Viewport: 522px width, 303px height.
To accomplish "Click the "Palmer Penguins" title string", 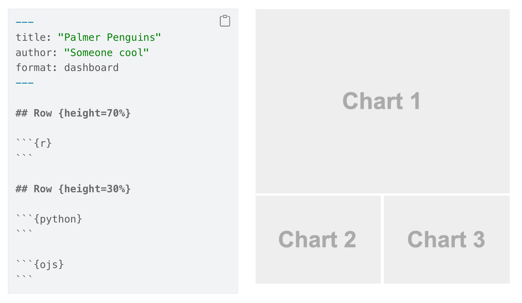I will (x=109, y=37).
